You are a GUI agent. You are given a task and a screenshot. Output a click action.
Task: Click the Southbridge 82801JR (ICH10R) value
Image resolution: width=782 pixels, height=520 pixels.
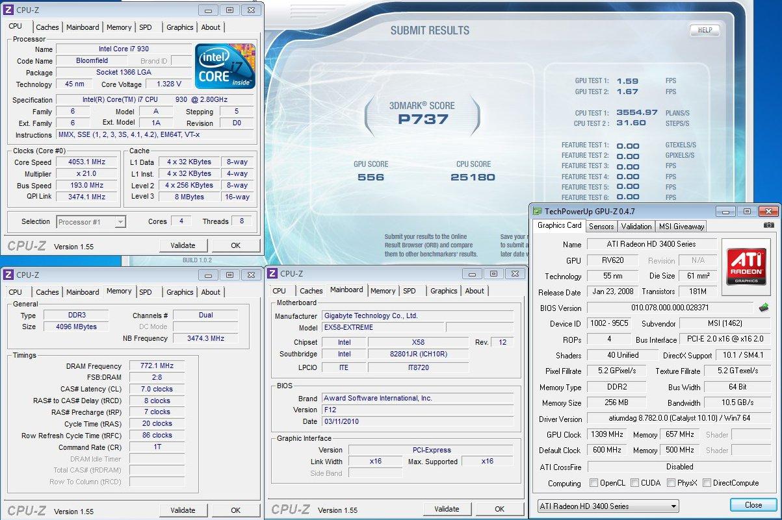[418, 354]
